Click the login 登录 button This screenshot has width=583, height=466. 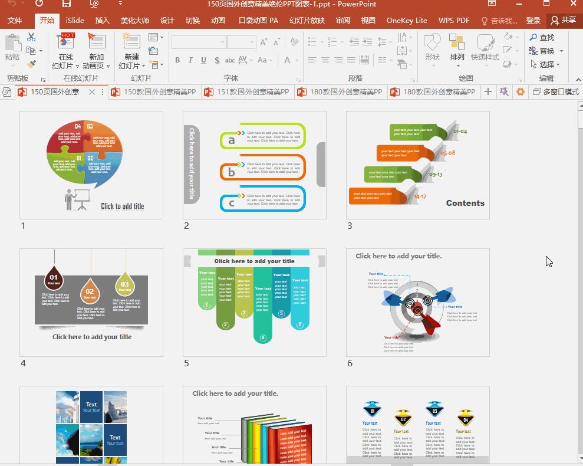point(533,21)
